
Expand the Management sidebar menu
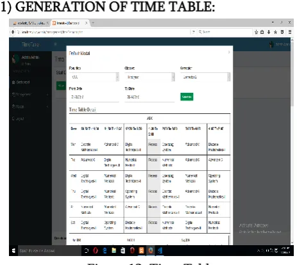[x=30, y=94]
